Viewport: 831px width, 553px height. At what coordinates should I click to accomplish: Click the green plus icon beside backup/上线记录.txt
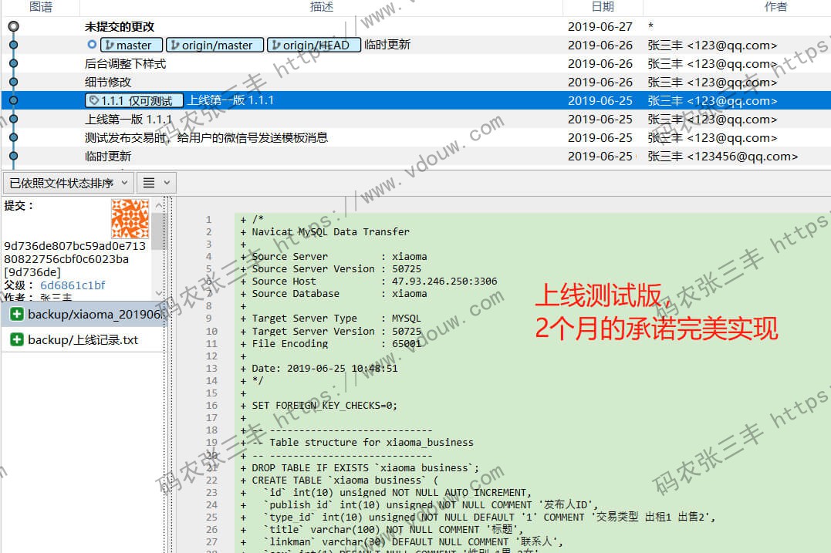17,339
